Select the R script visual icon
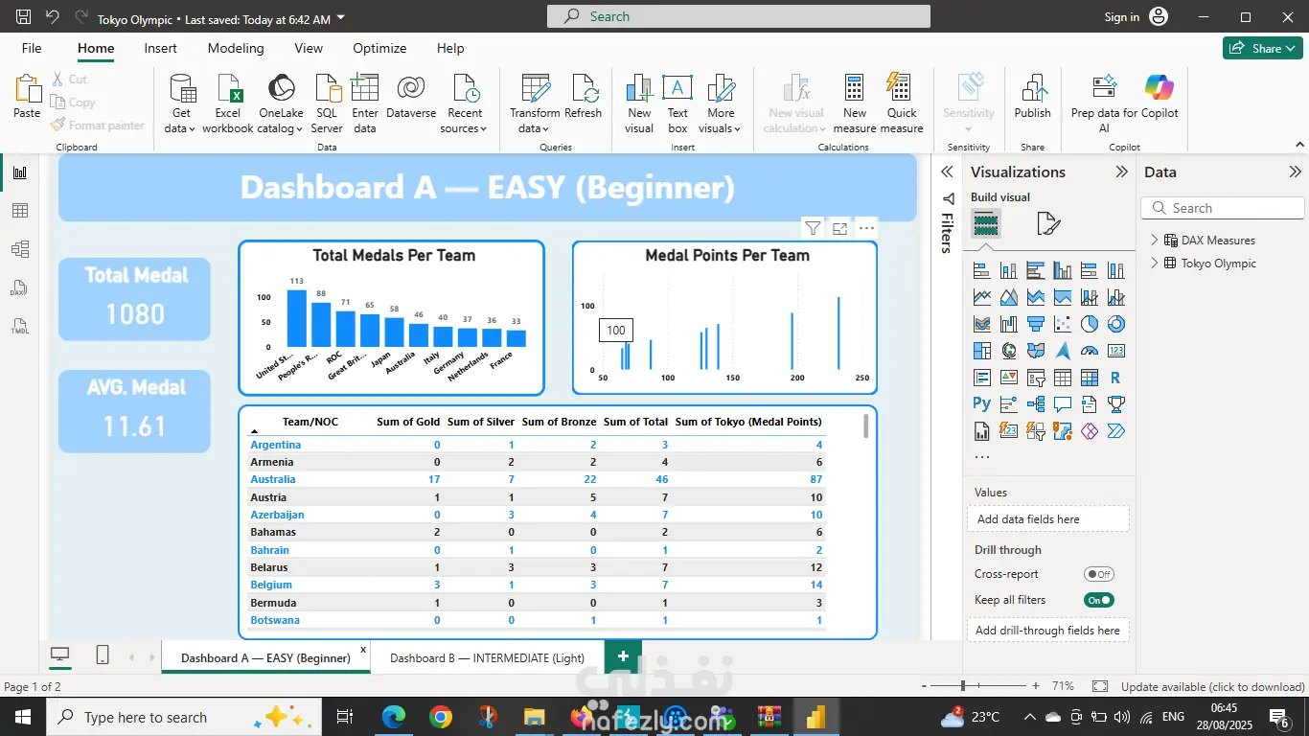Screen dimensions: 1309x736 [x=1115, y=378]
